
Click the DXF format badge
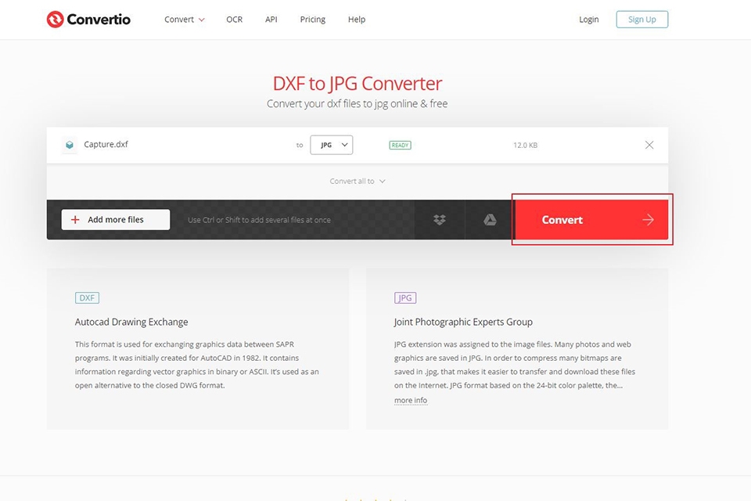[x=87, y=297]
